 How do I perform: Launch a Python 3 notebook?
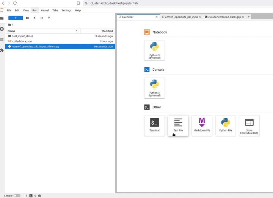pos(154,50)
